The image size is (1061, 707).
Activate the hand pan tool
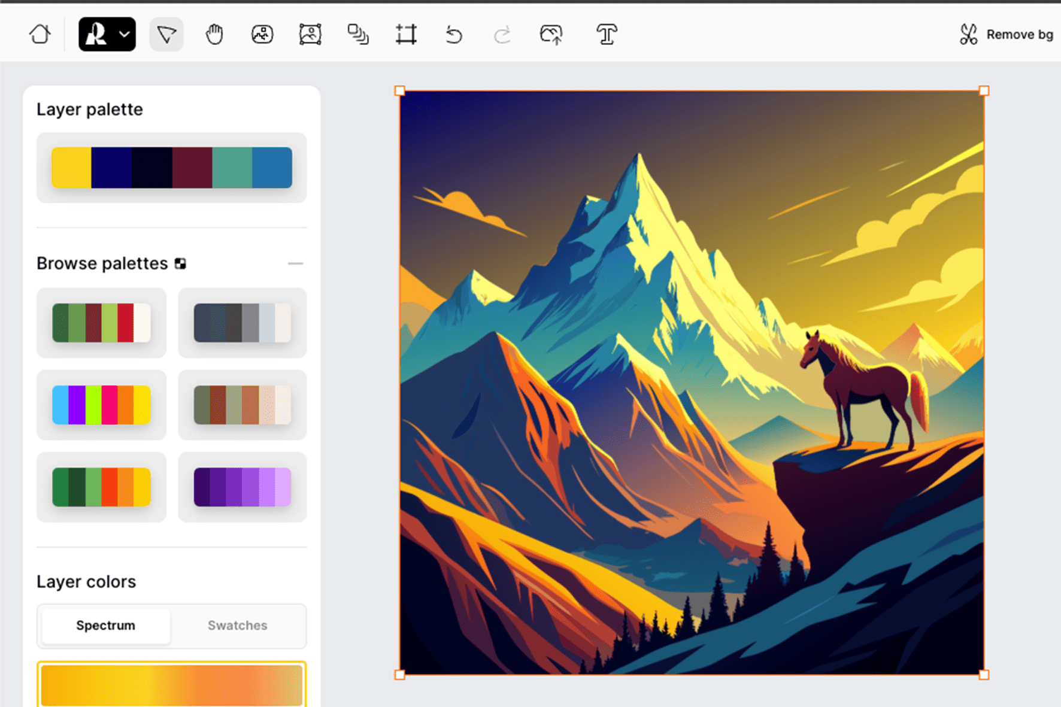214,34
